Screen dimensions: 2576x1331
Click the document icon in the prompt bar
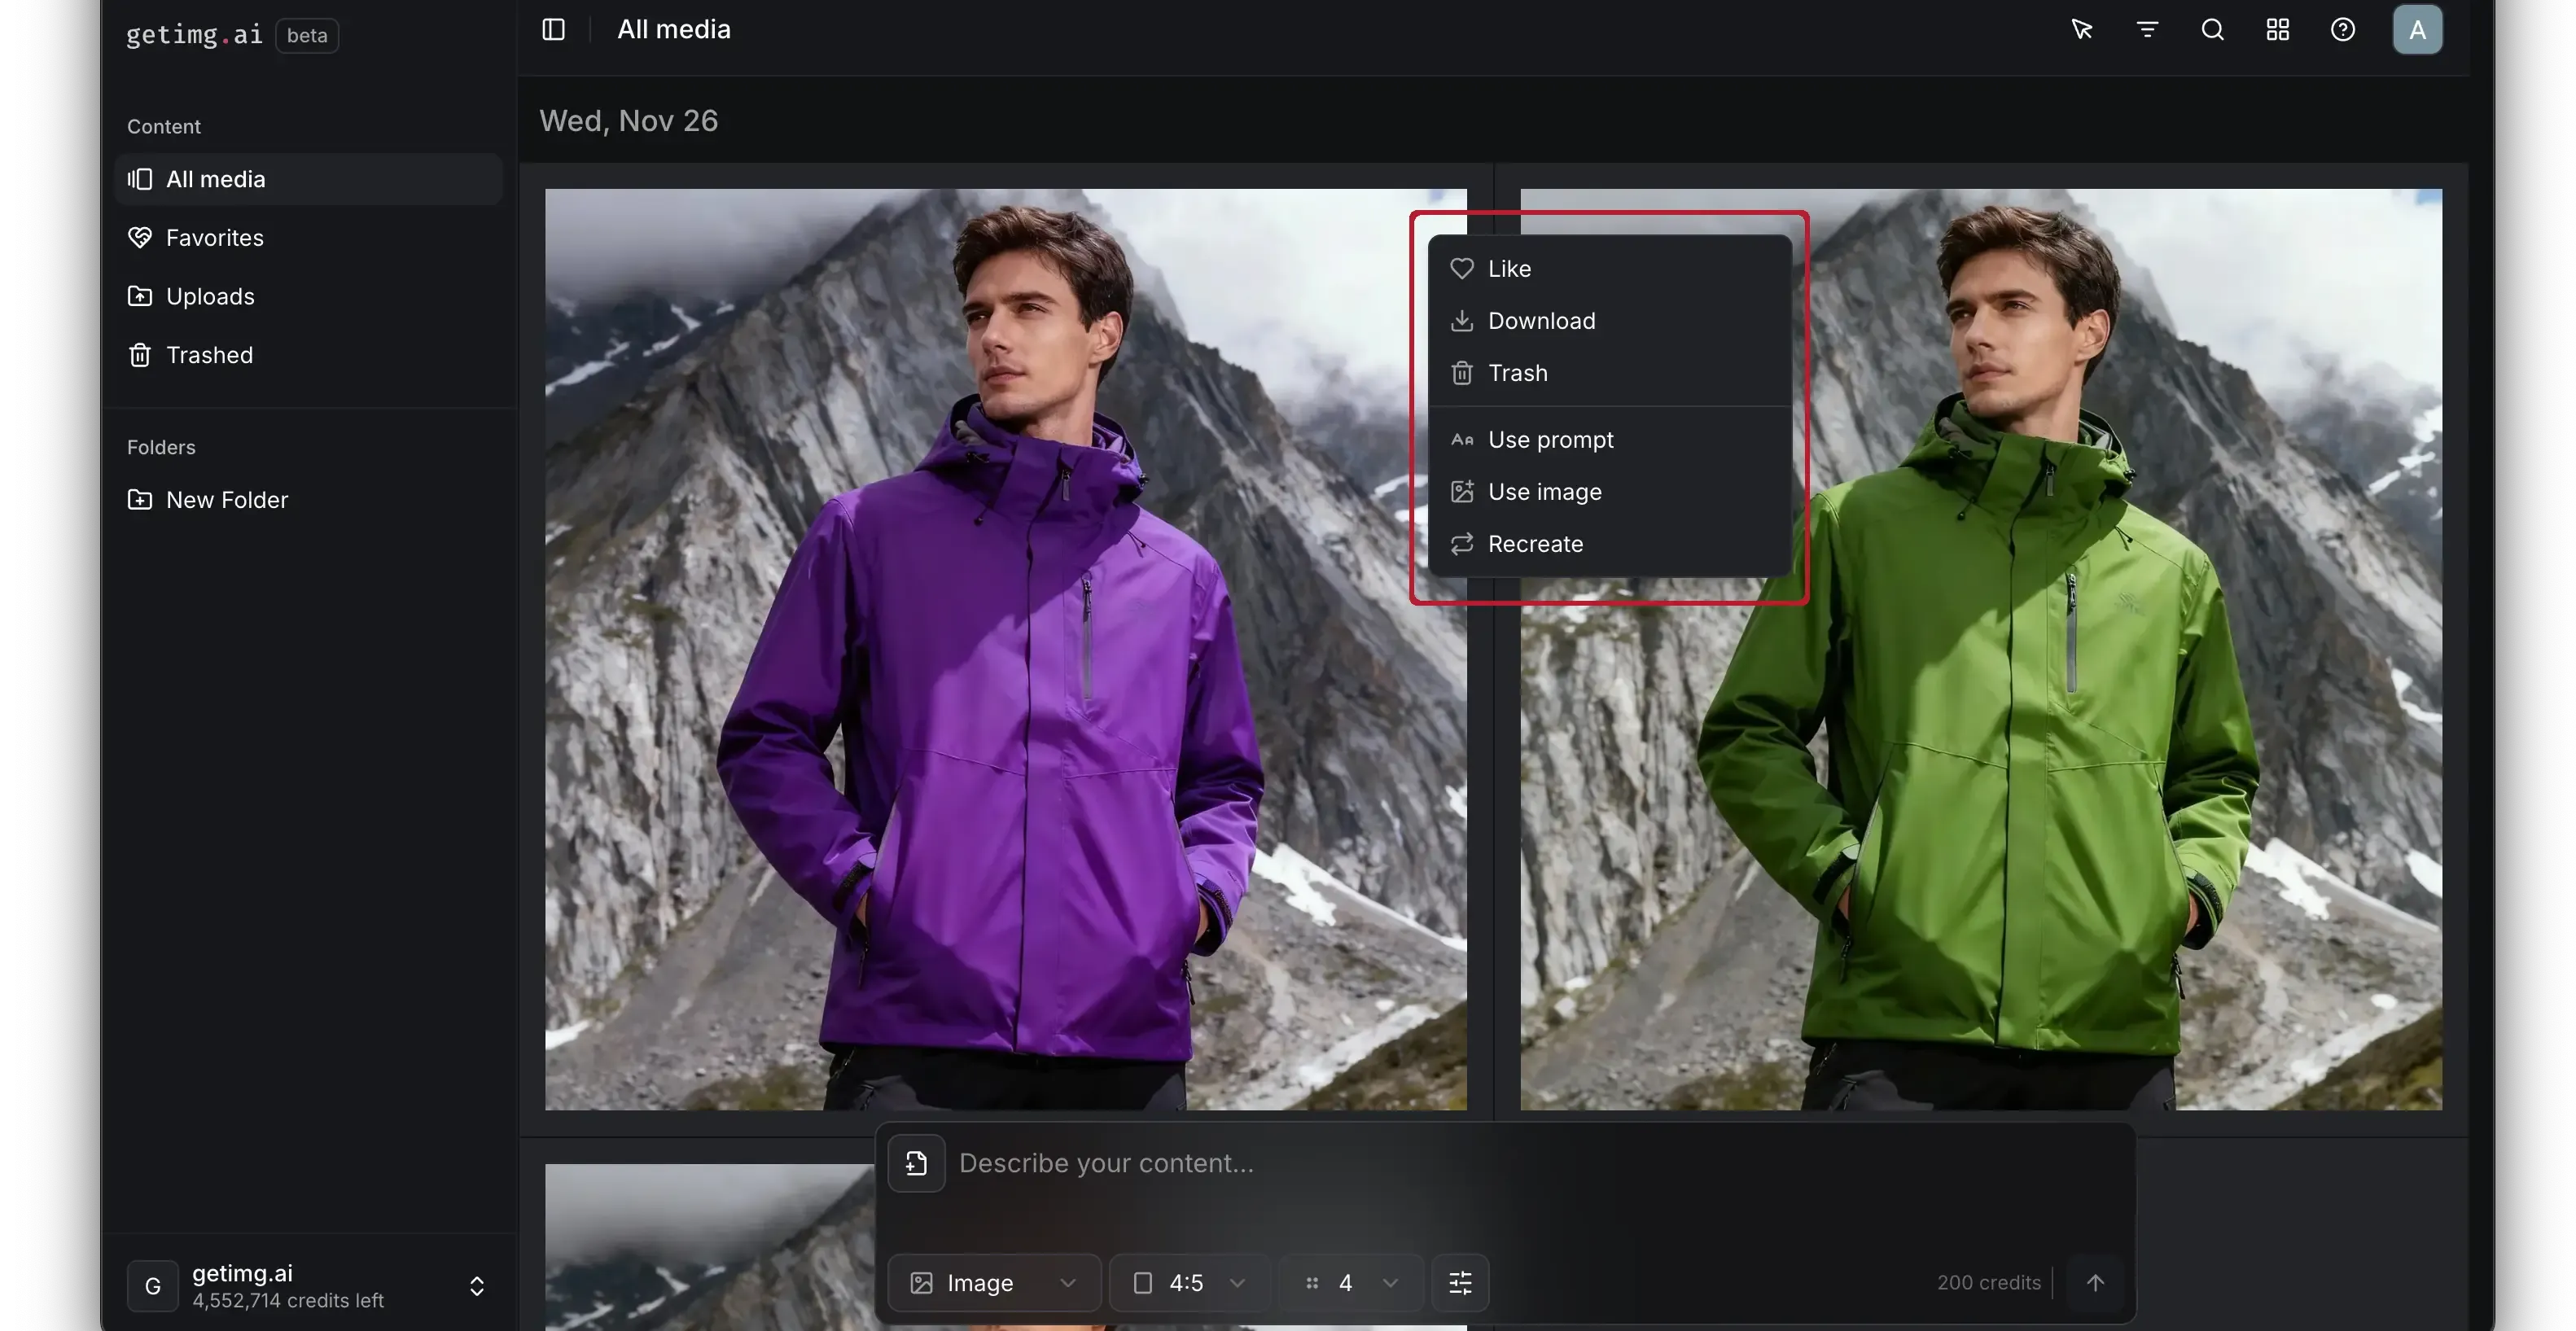(915, 1163)
